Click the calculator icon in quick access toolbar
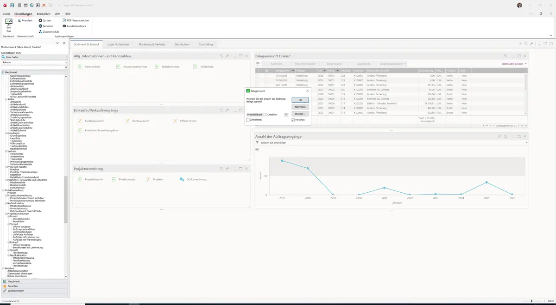Screen dimensions: 556x305 coord(19,5)
